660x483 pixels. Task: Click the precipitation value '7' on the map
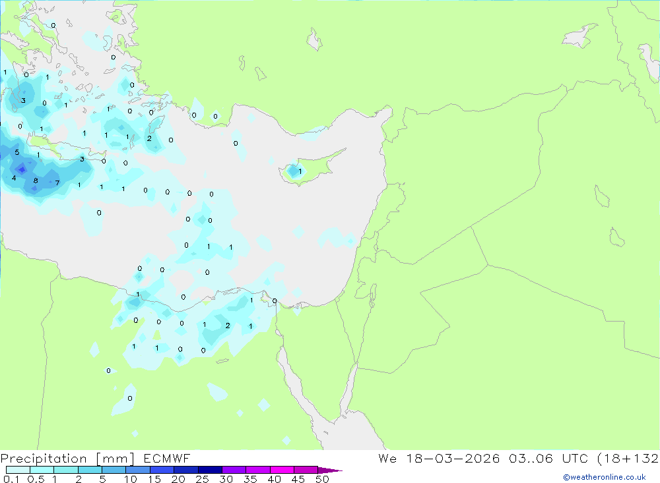click(x=57, y=183)
